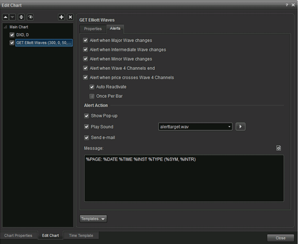
Task: Select the Alerts tab
Action: (115, 29)
